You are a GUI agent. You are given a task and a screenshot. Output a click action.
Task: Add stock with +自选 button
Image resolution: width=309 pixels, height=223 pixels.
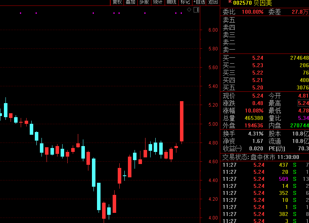(x=199, y=2)
